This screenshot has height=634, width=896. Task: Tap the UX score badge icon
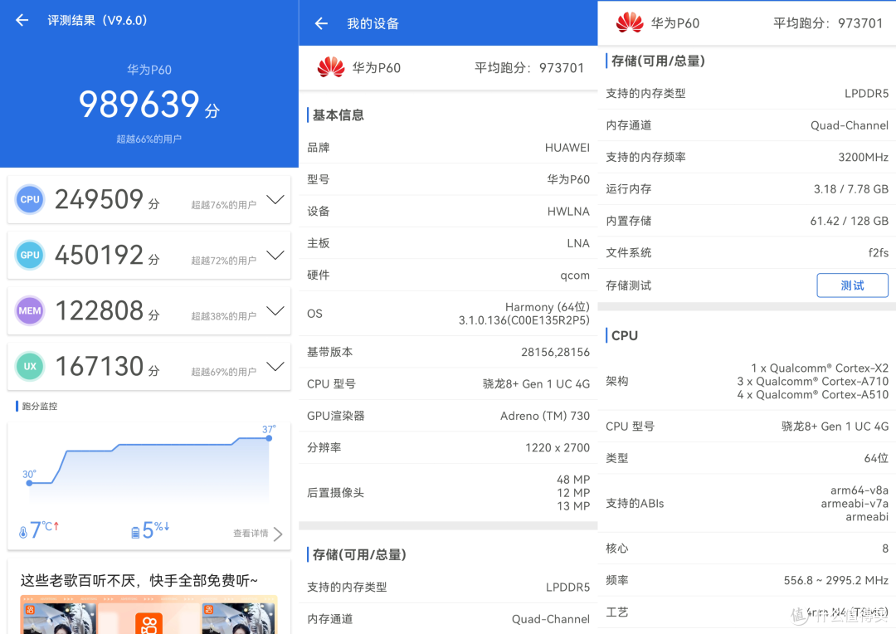tap(30, 367)
